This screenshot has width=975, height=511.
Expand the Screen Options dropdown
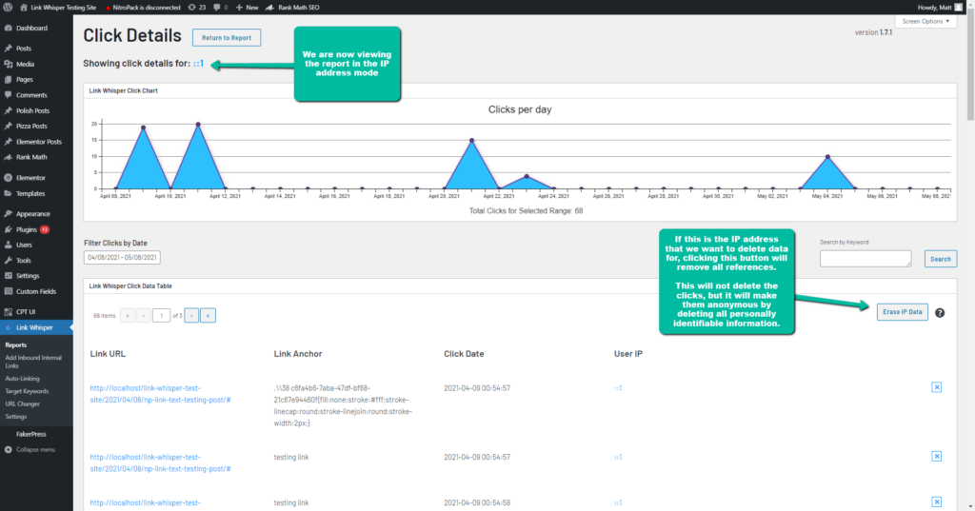[x=925, y=21]
